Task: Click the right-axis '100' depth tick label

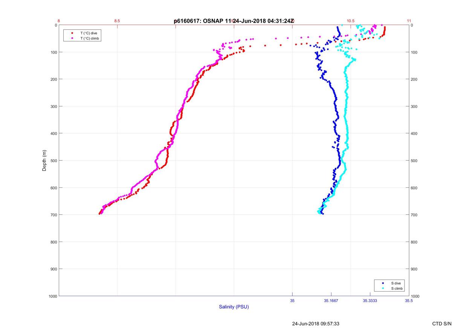Action: [414, 52]
